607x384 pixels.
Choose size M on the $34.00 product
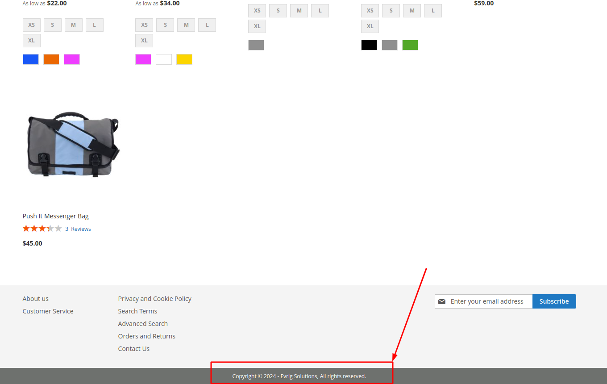pyautogui.click(x=186, y=25)
